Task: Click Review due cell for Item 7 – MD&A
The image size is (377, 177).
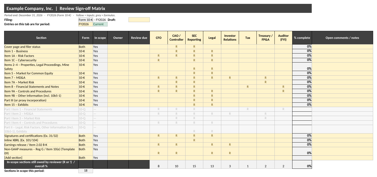Action: (x=139, y=78)
